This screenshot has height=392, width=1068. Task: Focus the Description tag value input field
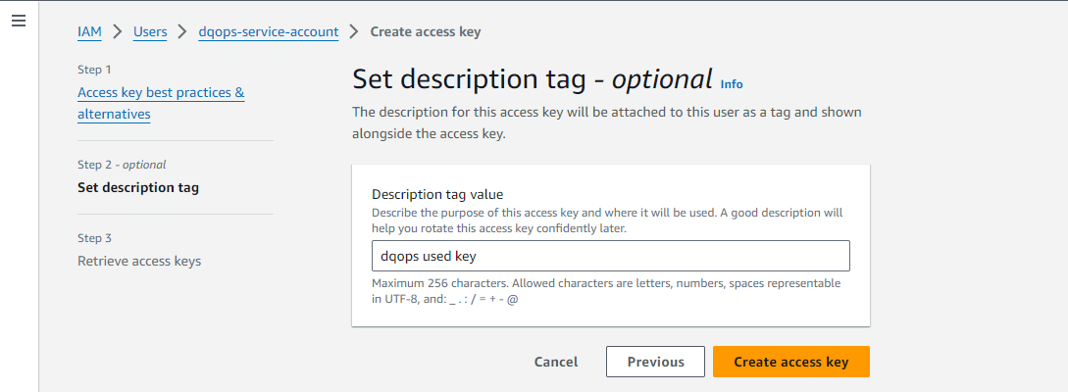tap(611, 256)
